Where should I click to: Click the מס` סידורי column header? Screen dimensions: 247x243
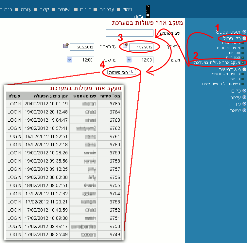110,96
